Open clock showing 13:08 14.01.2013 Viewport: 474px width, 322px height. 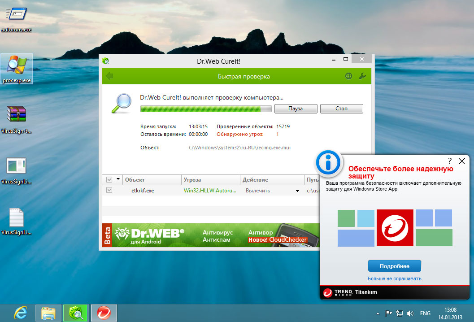click(450, 313)
